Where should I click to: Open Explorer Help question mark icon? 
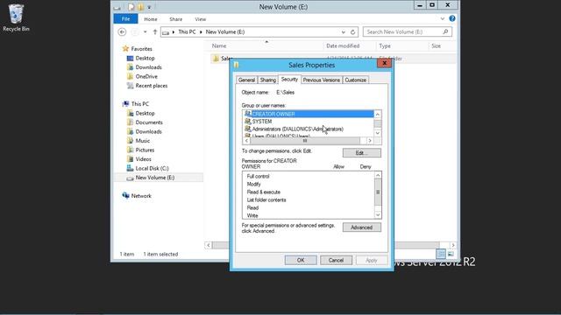click(x=452, y=18)
